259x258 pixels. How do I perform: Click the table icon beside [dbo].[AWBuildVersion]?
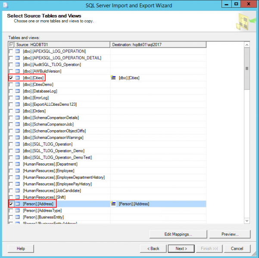click(18, 71)
